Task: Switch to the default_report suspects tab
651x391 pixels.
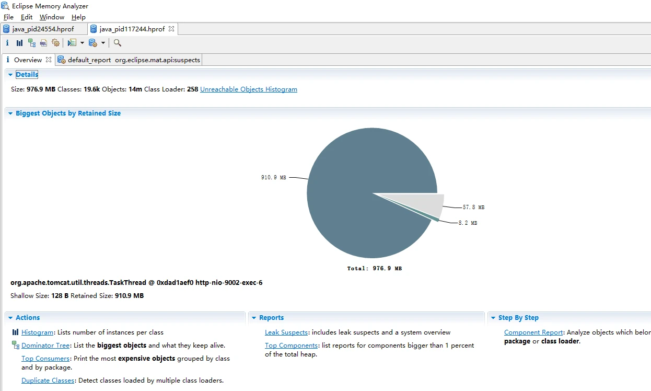Action: click(x=129, y=60)
